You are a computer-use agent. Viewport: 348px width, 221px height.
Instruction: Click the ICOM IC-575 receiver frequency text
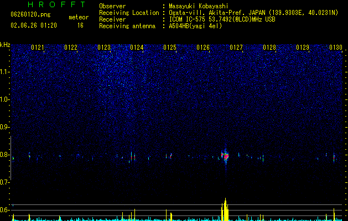click(x=222, y=19)
